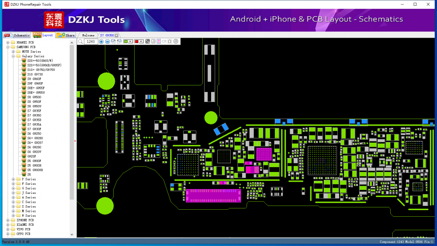Click the pink-lined layer toolbar icon
Image resolution: width=437 pixels, height=246 pixels.
point(159,42)
